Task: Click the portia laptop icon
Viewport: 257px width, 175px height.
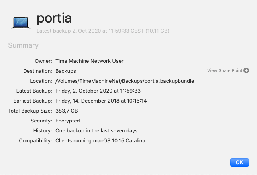Action: [x=21, y=23]
